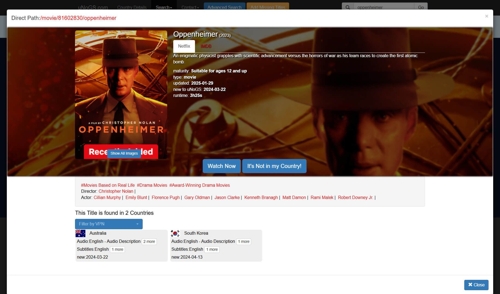The height and width of the screenshot is (294, 500).
Task: Open actor Rami Malek link
Action: [322, 197]
